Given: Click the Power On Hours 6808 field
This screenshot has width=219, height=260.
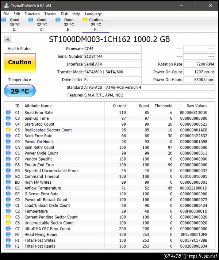Looking at the screenshot, I should point(199,80).
